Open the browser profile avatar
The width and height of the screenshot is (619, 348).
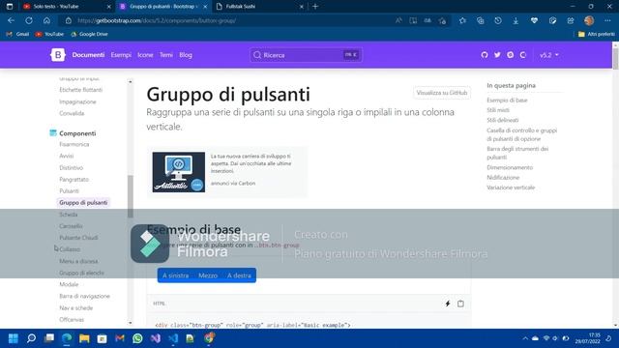click(x=589, y=20)
